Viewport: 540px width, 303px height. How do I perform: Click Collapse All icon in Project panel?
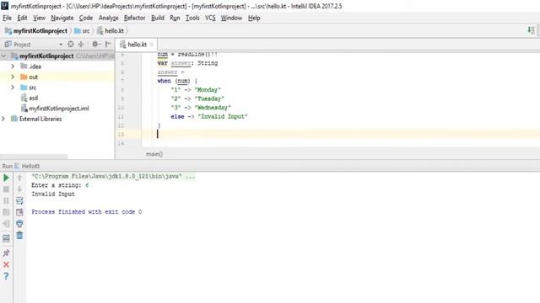81,44
